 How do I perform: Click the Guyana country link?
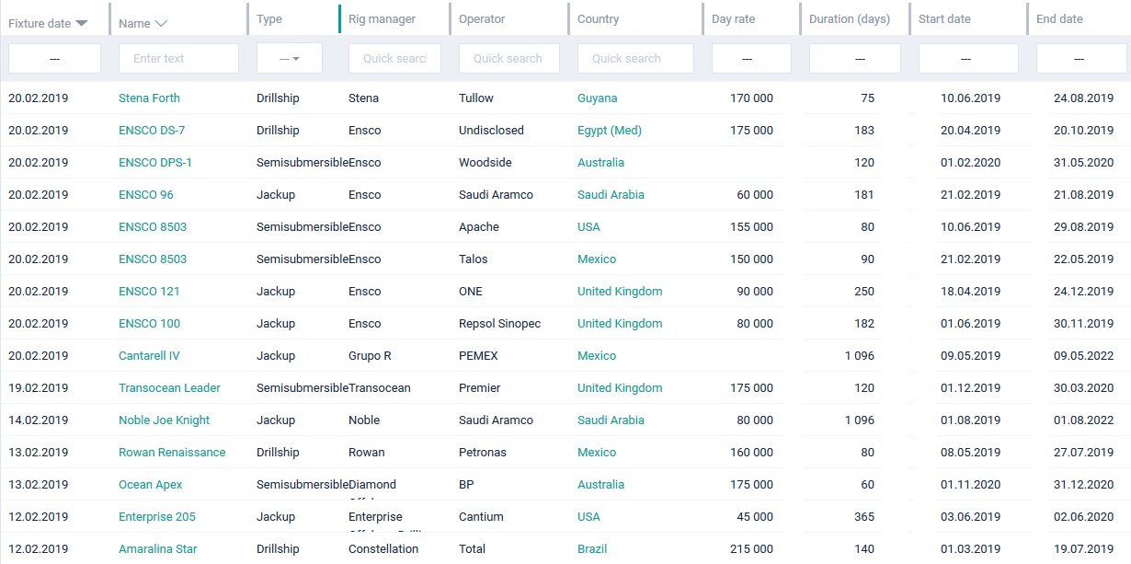click(x=597, y=98)
